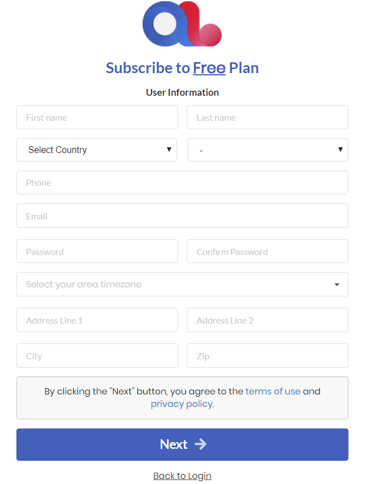Click the Address Line 1 field

pos(97,320)
